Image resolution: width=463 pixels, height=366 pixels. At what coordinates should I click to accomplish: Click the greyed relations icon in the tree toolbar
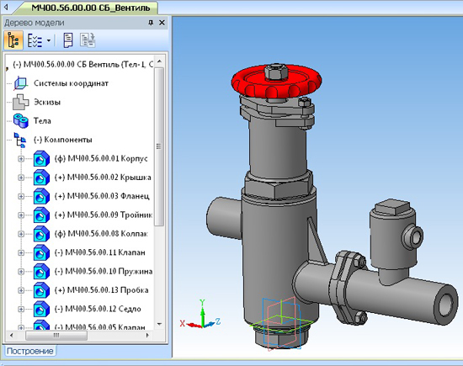(88, 40)
